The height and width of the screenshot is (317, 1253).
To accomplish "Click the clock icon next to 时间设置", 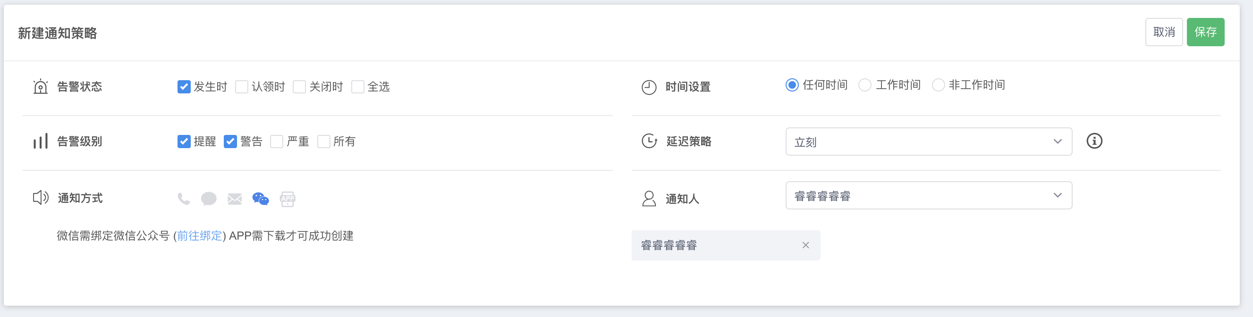I will coord(649,86).
